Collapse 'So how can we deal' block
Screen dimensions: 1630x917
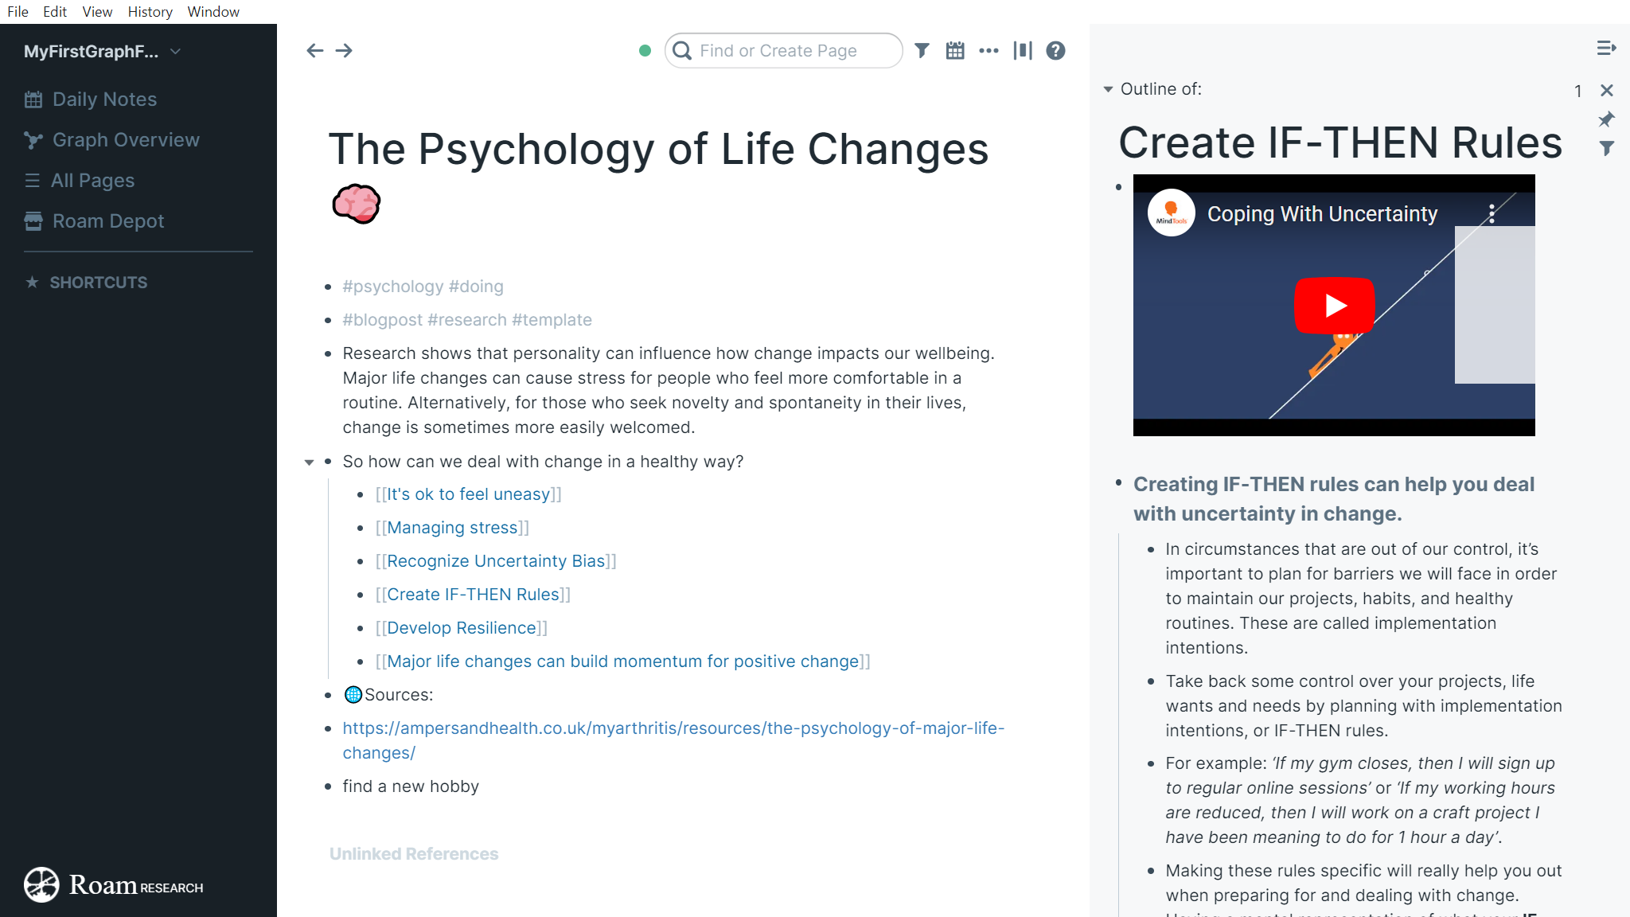tap(309, 462)
